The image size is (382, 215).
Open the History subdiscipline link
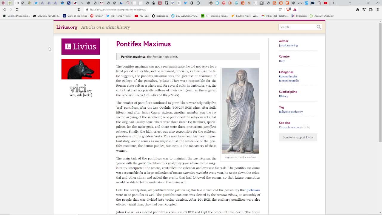click(x=284, y=96)
